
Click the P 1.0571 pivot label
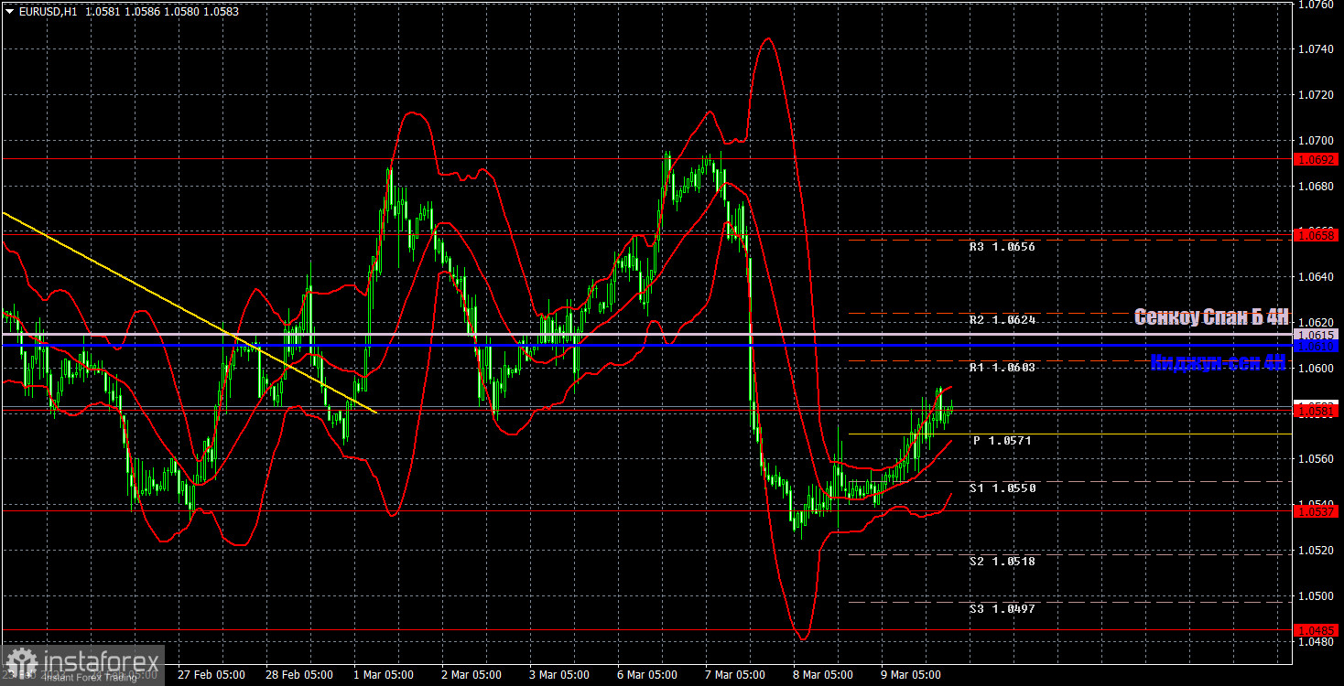pos(1003,441)
